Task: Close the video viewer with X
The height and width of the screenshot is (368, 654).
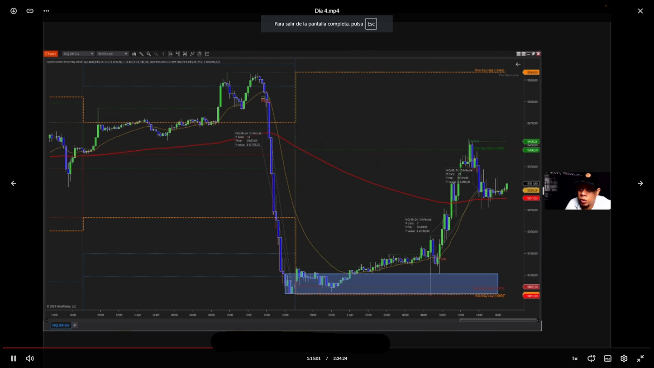Action: click(x=640, y=11)
